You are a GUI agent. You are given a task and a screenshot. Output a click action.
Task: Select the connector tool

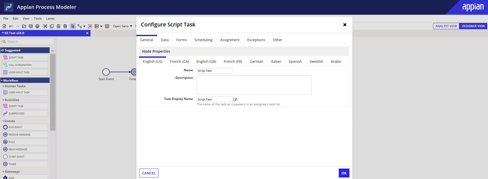(80, 26)
